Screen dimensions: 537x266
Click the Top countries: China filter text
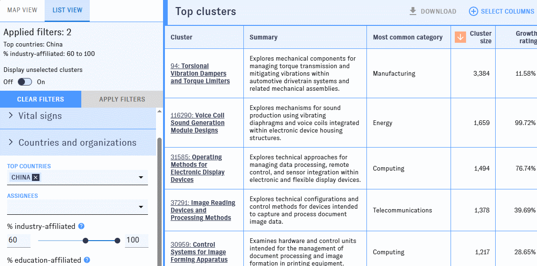(33, 44)
